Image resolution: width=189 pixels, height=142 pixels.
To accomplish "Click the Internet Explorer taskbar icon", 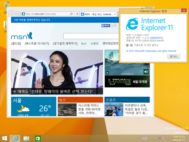I will [x=15, y=138].
